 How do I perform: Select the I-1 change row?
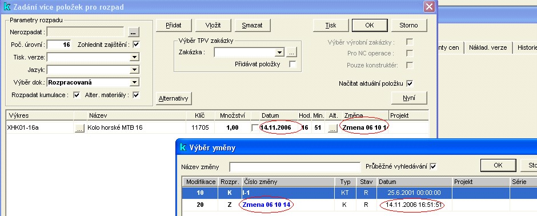tap(359, 193)
